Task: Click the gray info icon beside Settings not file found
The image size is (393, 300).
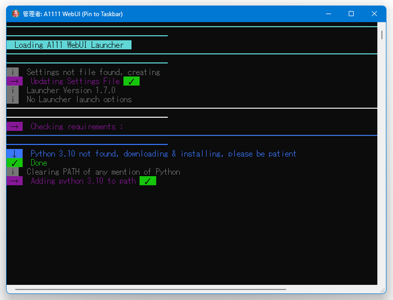Action: coord(13,72)
